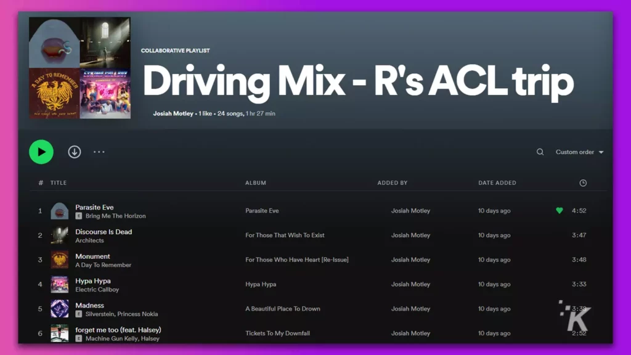Select the Added By column header
631x355 pixels.
click(x=393, y=182)
